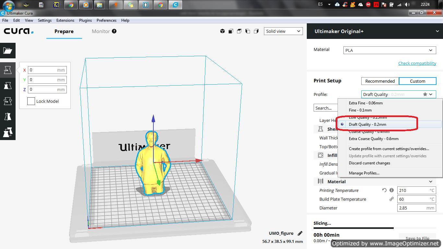443x249 pixels.
Task: Click the X position input field
Action: tap(47, 70)
